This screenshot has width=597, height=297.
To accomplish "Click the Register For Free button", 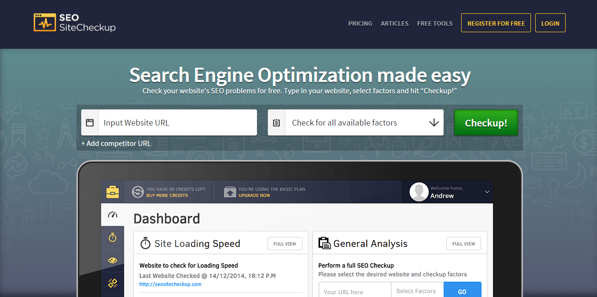I will (x=496, y=23).
